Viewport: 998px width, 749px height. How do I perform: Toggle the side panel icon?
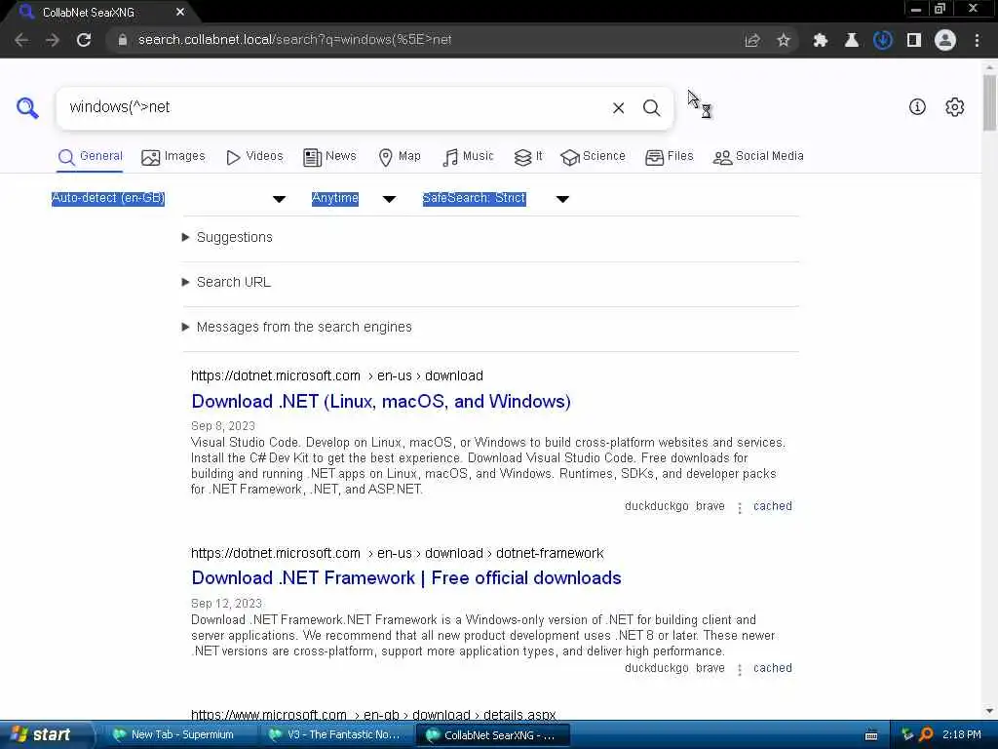[x=914, y=40]
